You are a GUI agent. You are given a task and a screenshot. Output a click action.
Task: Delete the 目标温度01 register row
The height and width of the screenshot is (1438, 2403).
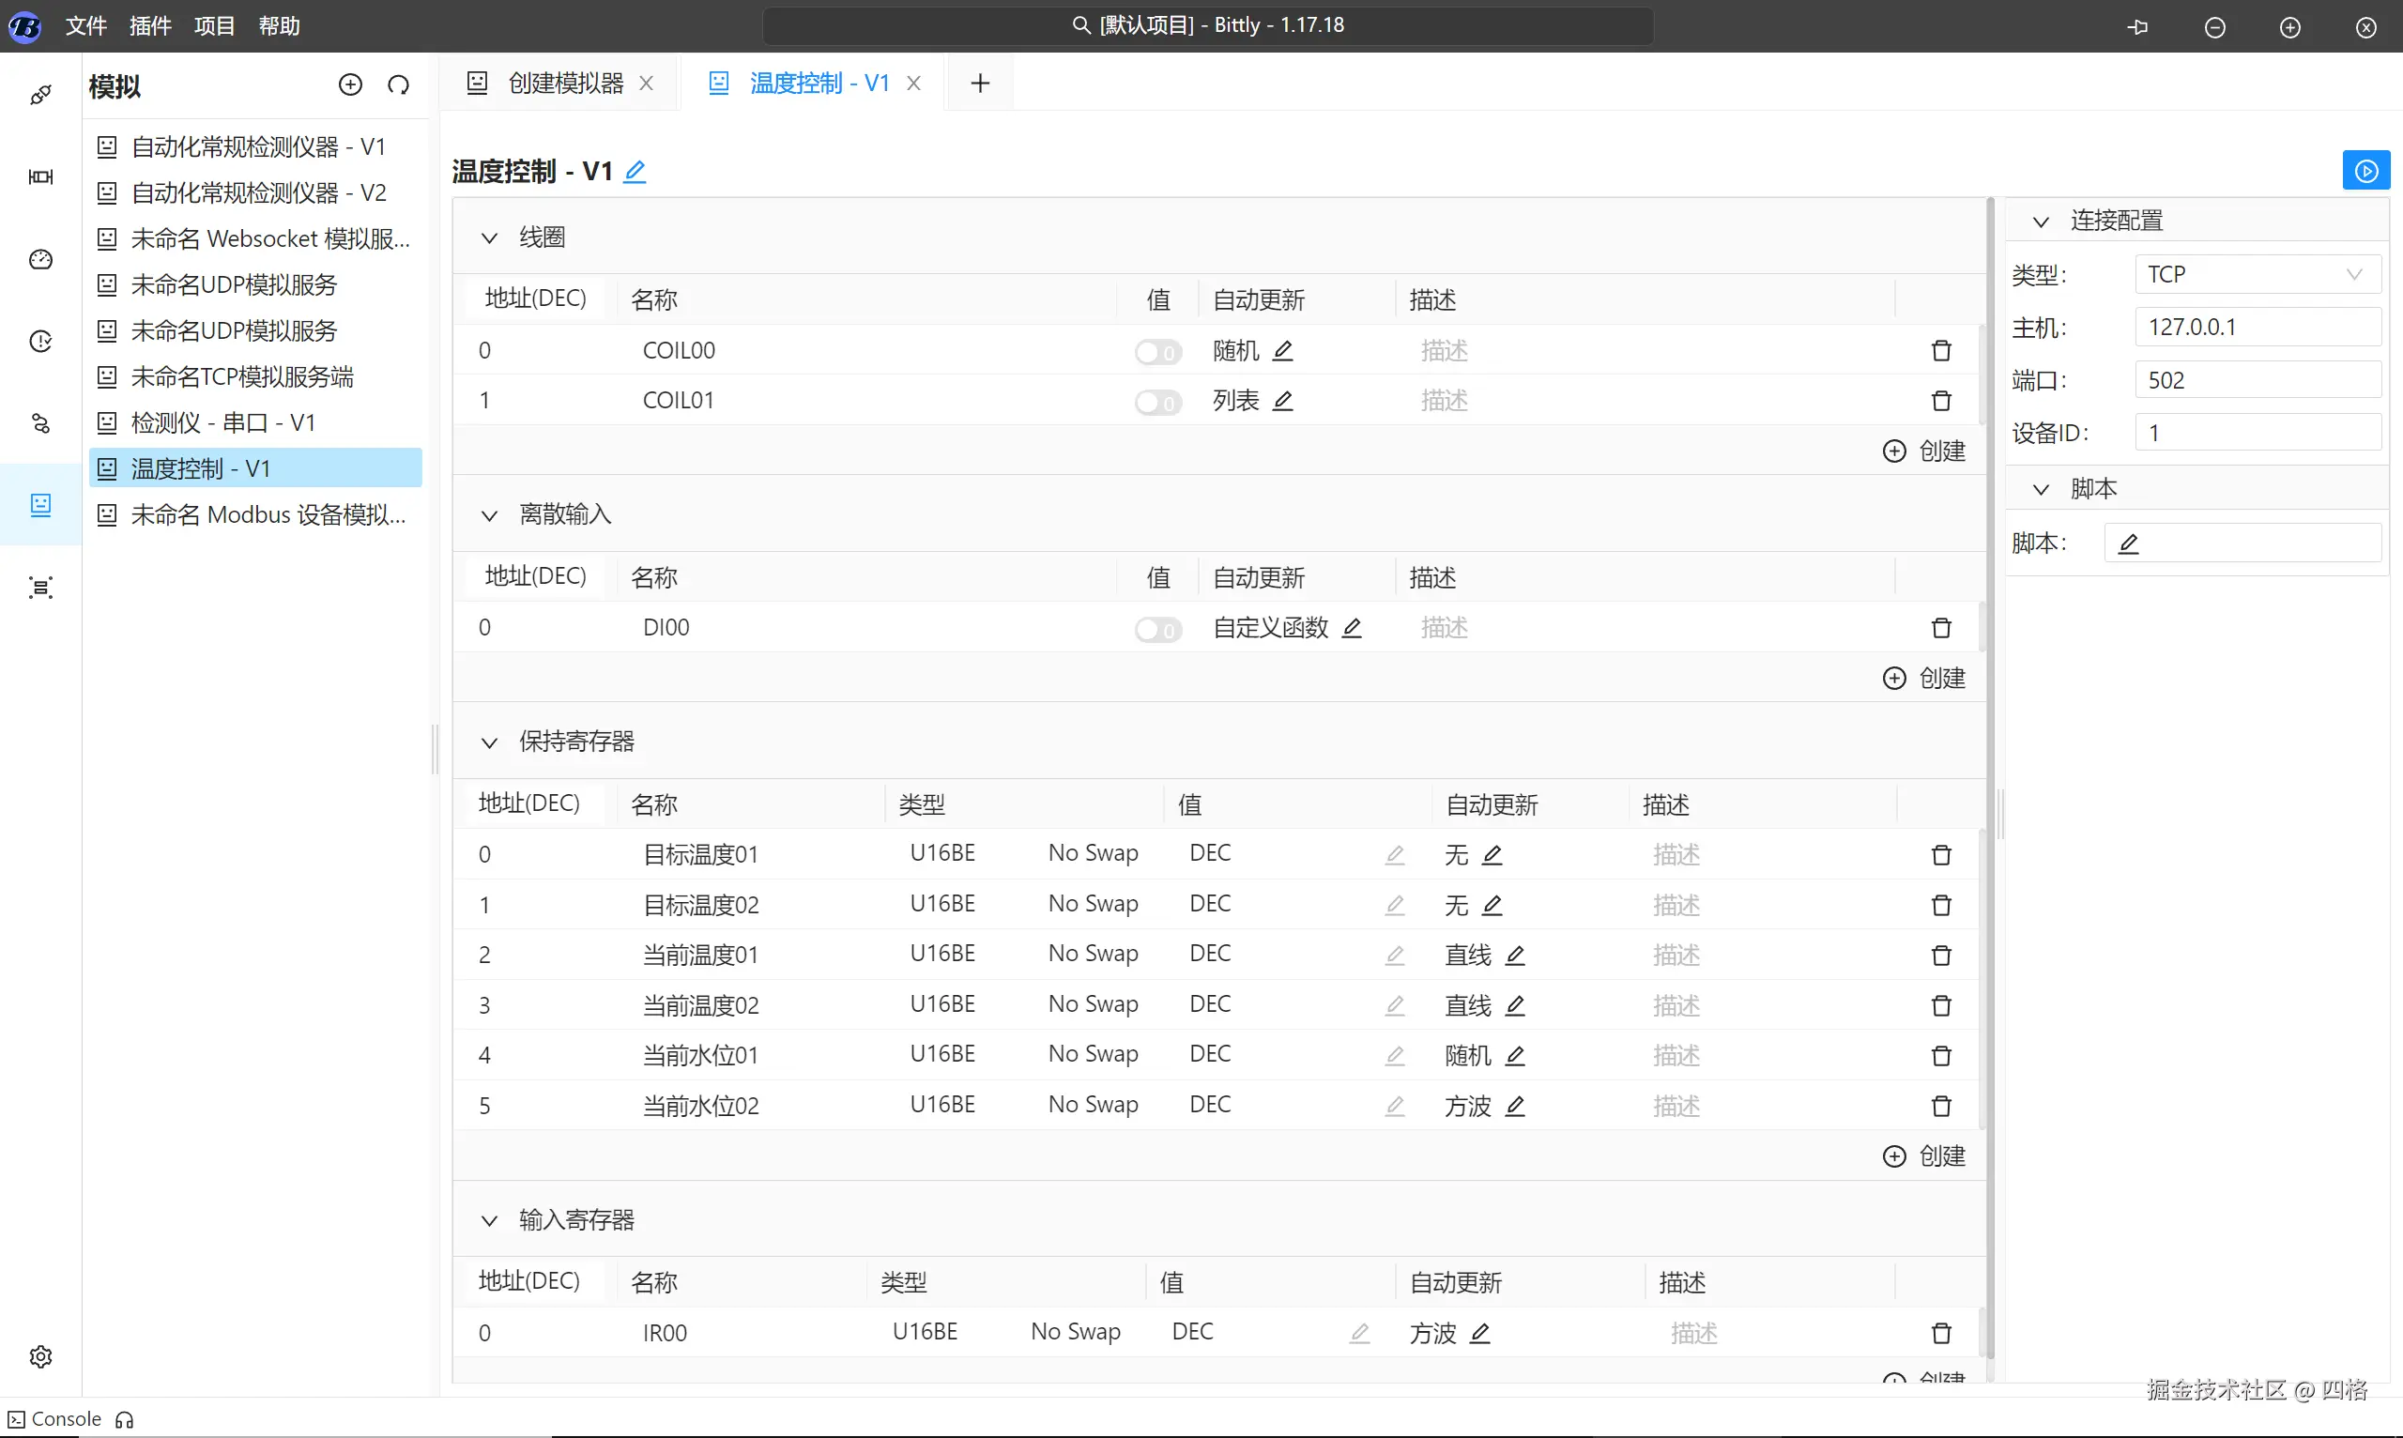(x=1941, y=855)
